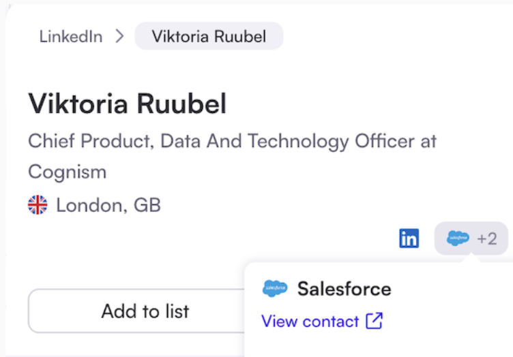Click the external-link arrow beside View contact
This screenshot has height=357, width=513.
point(375,321)
